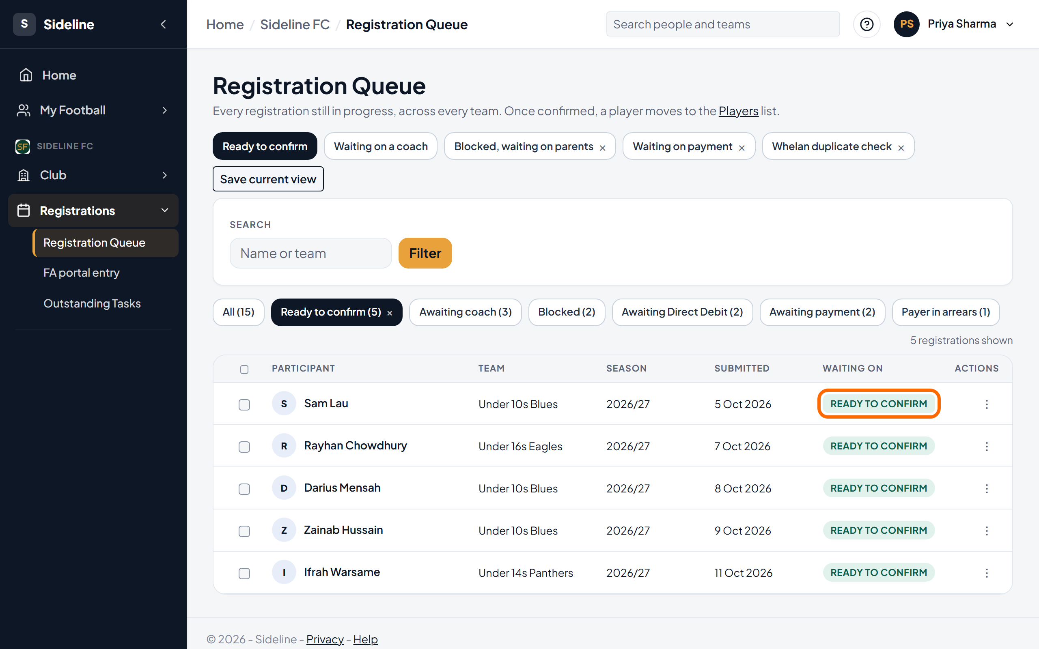Tick the select-all checkbox in table header
This screenshot has height=649, width=1039.
(x=244, y=369)
